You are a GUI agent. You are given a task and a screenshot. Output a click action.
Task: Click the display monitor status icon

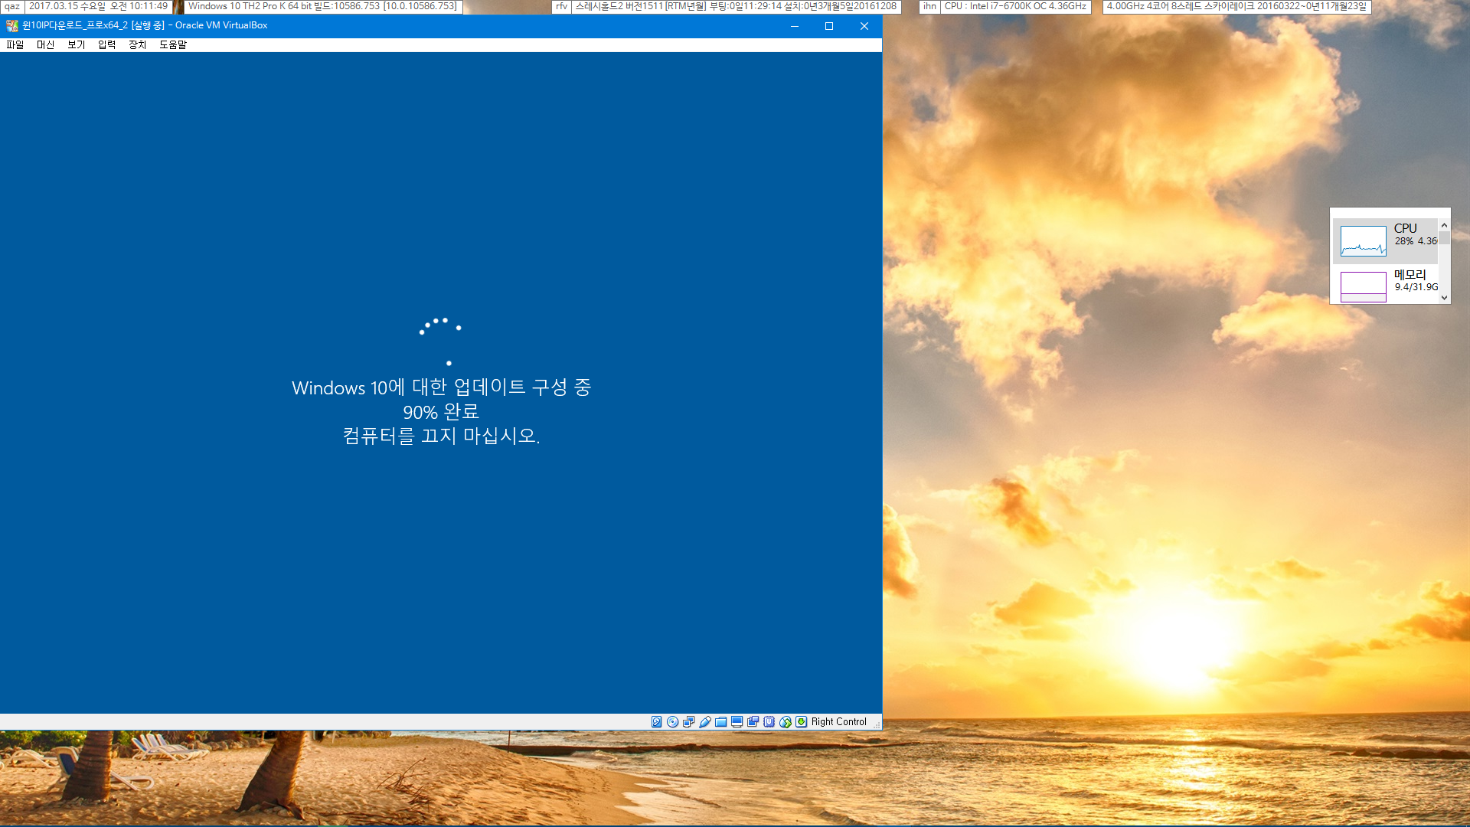pos(737,722)
